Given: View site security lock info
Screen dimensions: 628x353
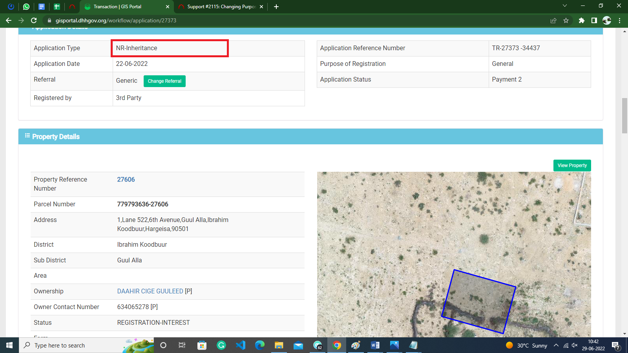Looking at the screenshot, I should click(x=49, y=20).
